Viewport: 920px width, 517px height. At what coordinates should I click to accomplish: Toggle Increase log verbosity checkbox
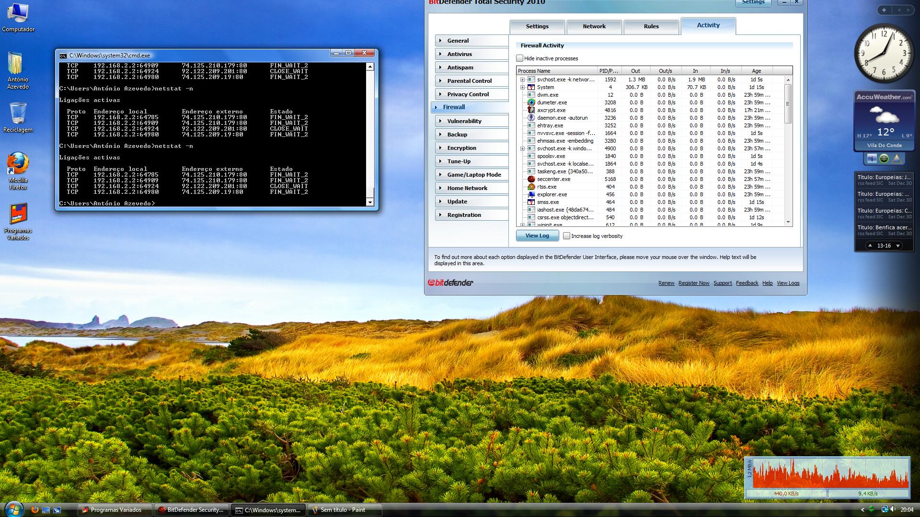pos(566,236)
